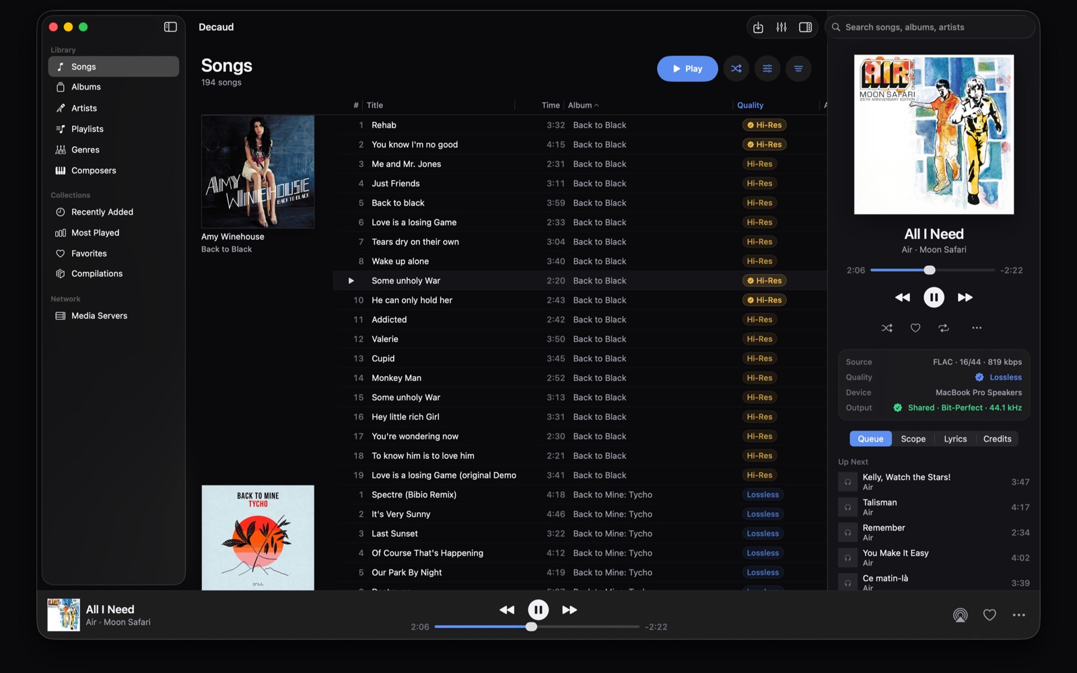Select Talisman in Up Next queue
The image size is (1077, 673).
click(x=934, y=507)
